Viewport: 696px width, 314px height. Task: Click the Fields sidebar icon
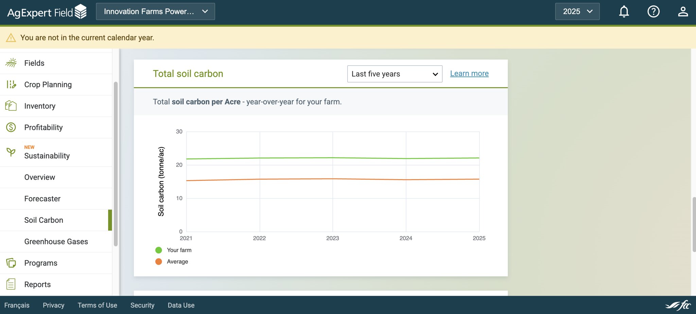(x=11, y=63)
